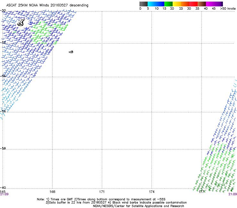
Task: Click the purple 21:09 time near longitude 177
Action: coord(233,194)
